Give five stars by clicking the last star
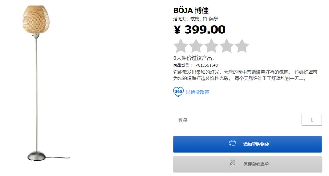This screenshot has height=176, width=329. coord(242,45)
